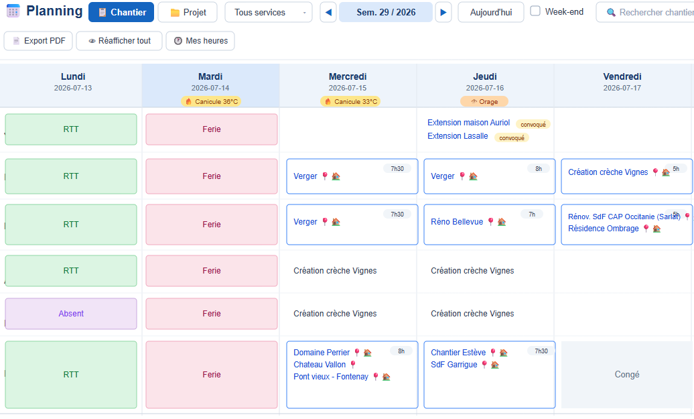
Task: Click the convoqué badge beside Extension Lasalle
Action: point(512,137)
